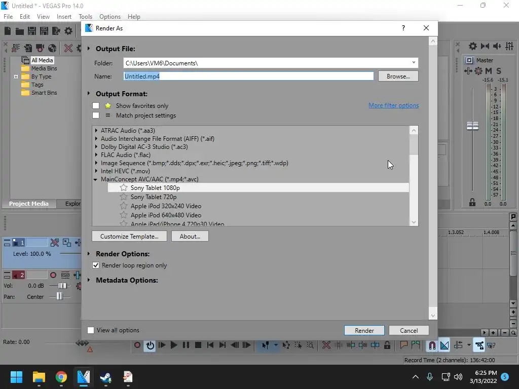Click the first Save disk icon in toolbar

(32, 31)
